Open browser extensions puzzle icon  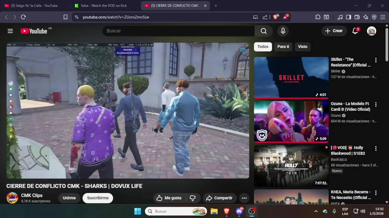tap(318, 17)
